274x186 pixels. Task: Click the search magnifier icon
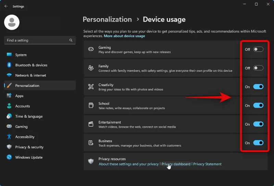pos(71,40)
